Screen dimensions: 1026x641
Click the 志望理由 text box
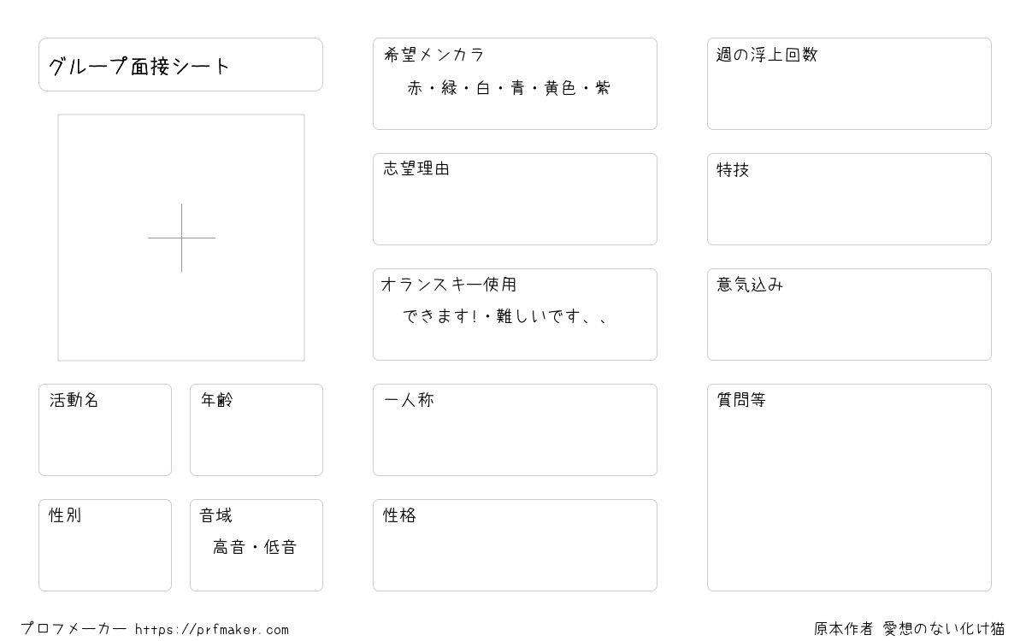click(x=515, y=199)
